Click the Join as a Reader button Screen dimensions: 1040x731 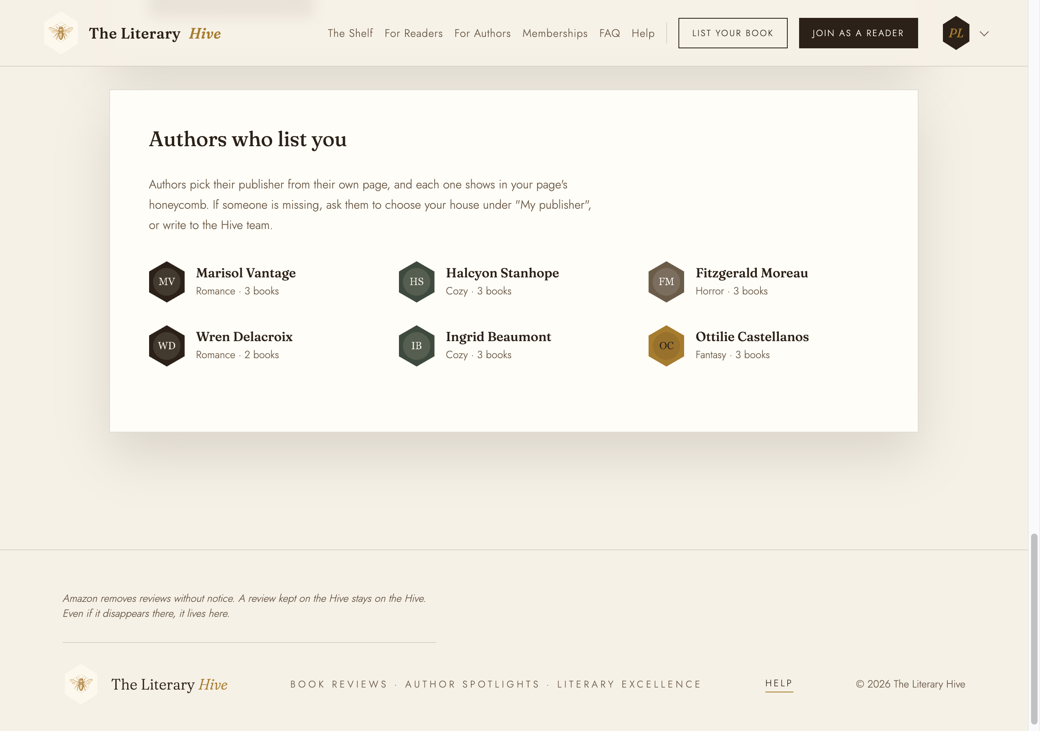[x=858, y=33]
